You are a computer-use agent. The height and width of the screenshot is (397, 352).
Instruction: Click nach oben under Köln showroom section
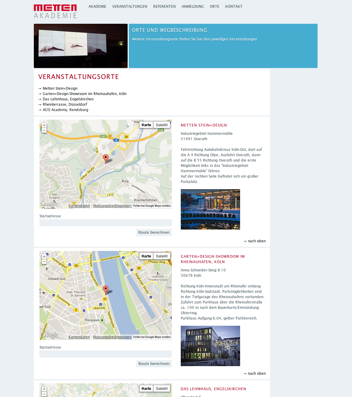[255, 374]
